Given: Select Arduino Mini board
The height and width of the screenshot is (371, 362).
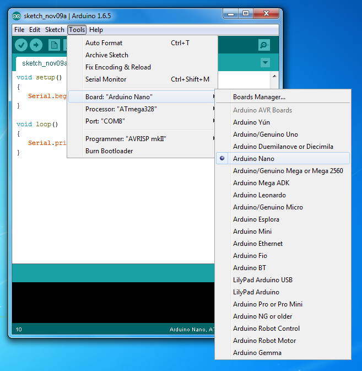Looking at the screenshot, I should (x=283, y=232).
